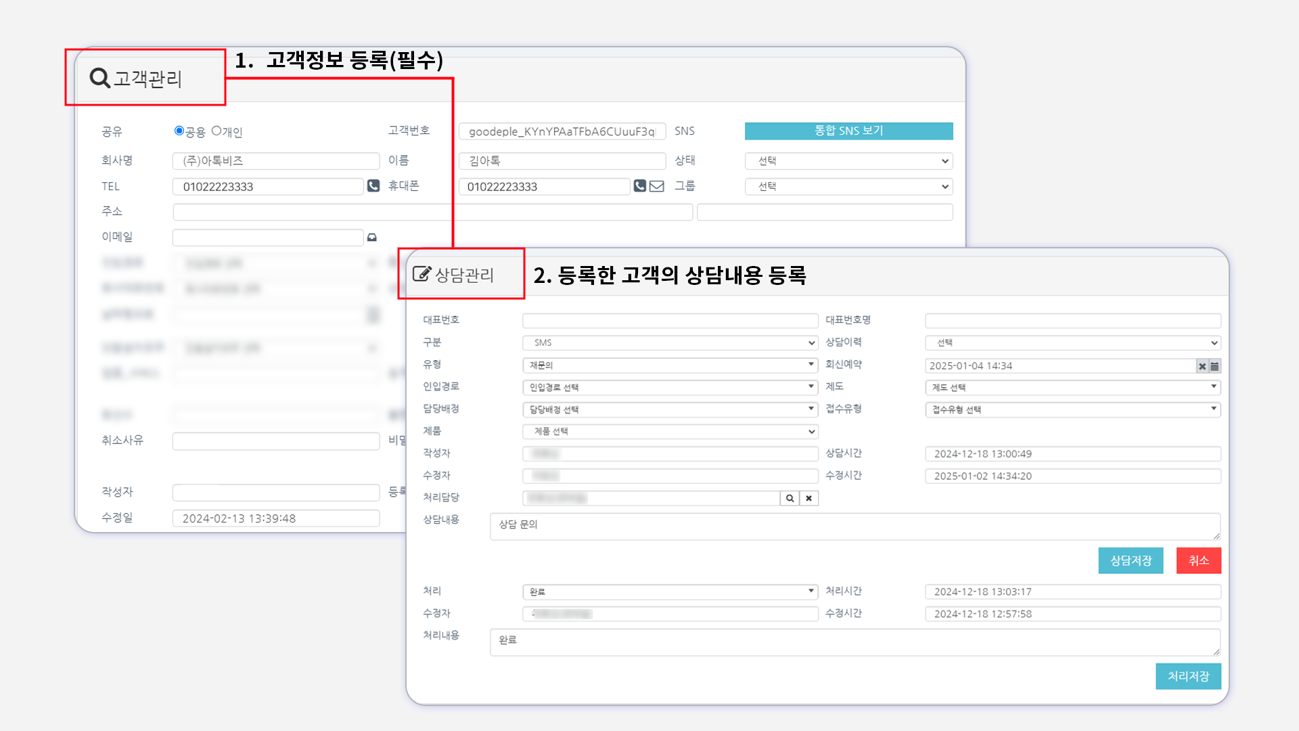
Task: Click the inbox icon next to 이메일 field
Action: pyautogui.click(x=372, y=238)
